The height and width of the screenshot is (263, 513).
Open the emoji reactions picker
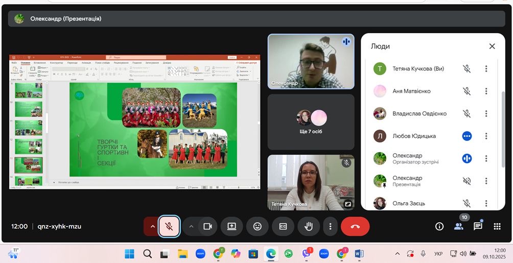[258, 226]
